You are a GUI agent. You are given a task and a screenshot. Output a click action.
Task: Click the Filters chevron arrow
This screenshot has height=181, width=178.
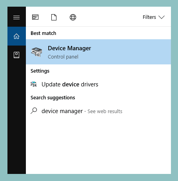(162, 17)
